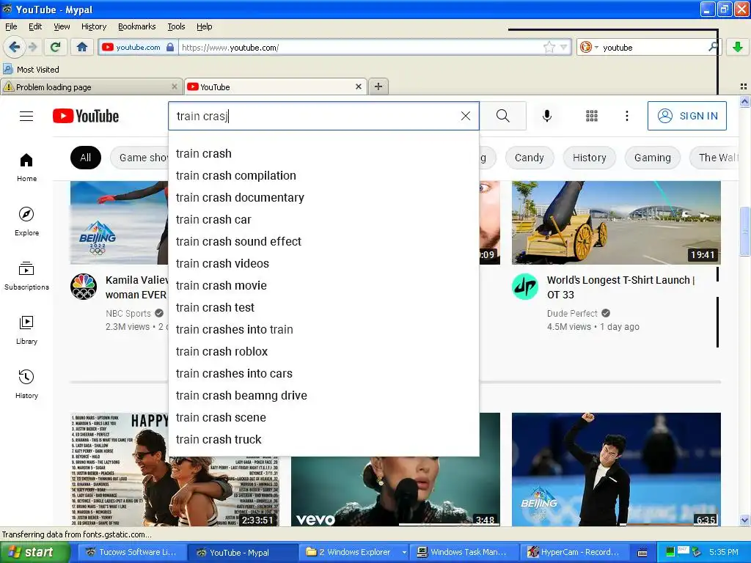Click the search magnifier in browser search box
This screenshot has width=751, height=563.
pos(713,47)
